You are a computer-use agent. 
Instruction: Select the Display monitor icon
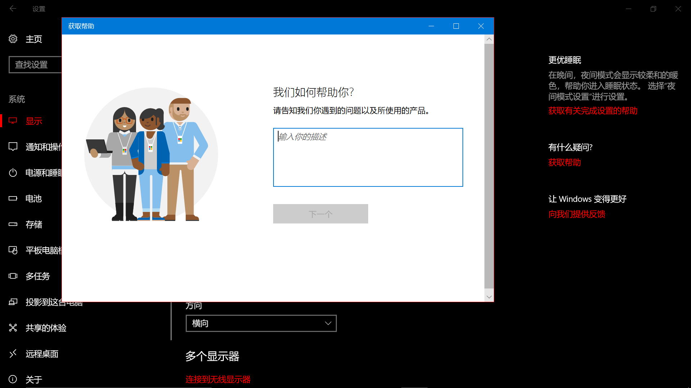13,121
